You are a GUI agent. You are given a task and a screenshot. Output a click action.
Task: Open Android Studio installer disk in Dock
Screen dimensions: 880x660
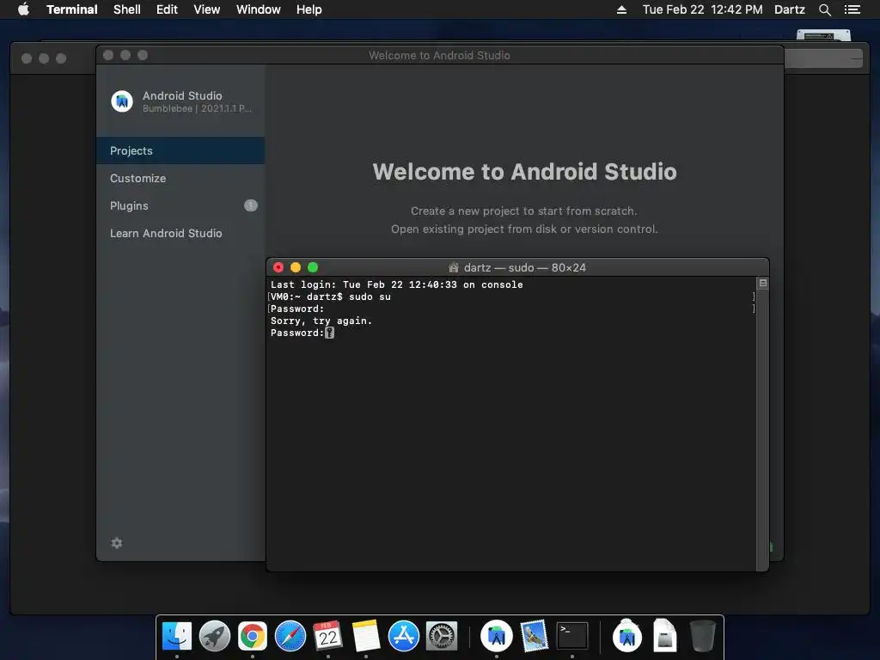pyautogui.click(x=626, y=637)
